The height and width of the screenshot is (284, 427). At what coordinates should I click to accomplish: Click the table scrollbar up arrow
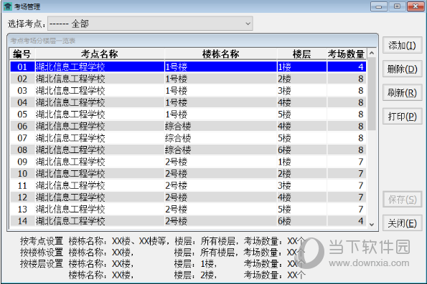coord(372,53)
